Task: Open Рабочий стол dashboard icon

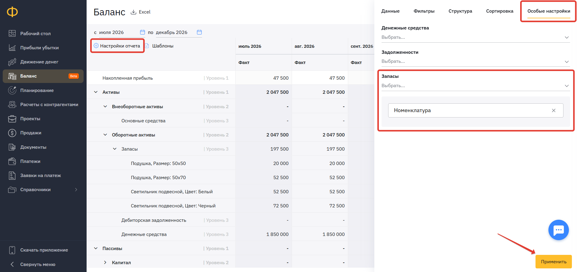Action: [12, 33]
